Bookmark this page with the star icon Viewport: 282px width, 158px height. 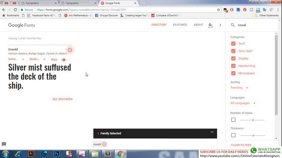pos(219,10)
